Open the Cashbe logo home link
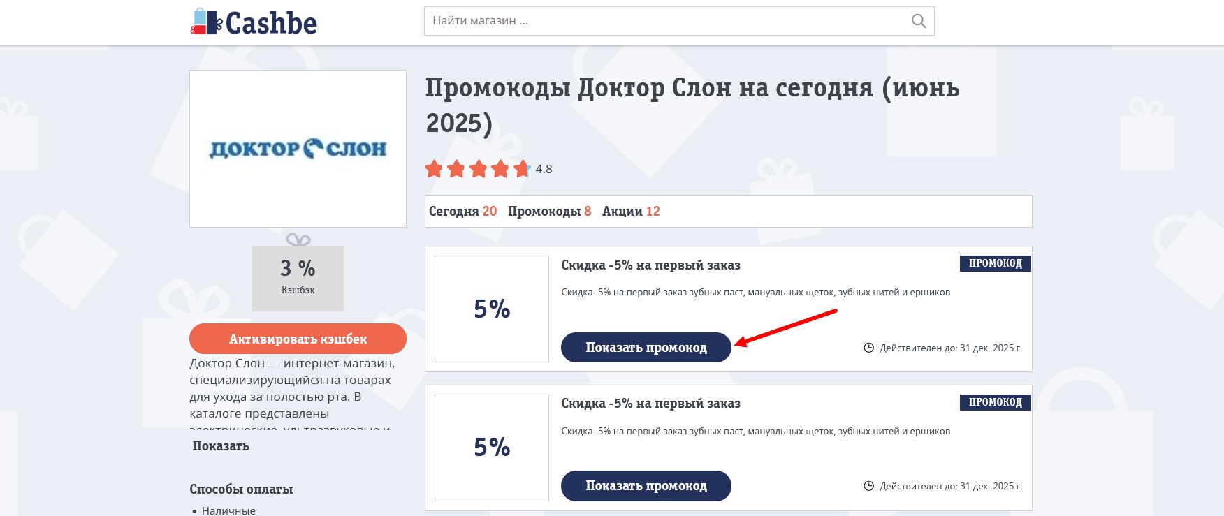This screenshot has height=516, width=1224. click(254, 22)
